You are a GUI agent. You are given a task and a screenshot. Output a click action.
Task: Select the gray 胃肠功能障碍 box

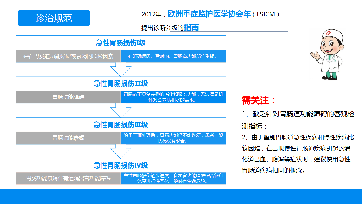68,97
